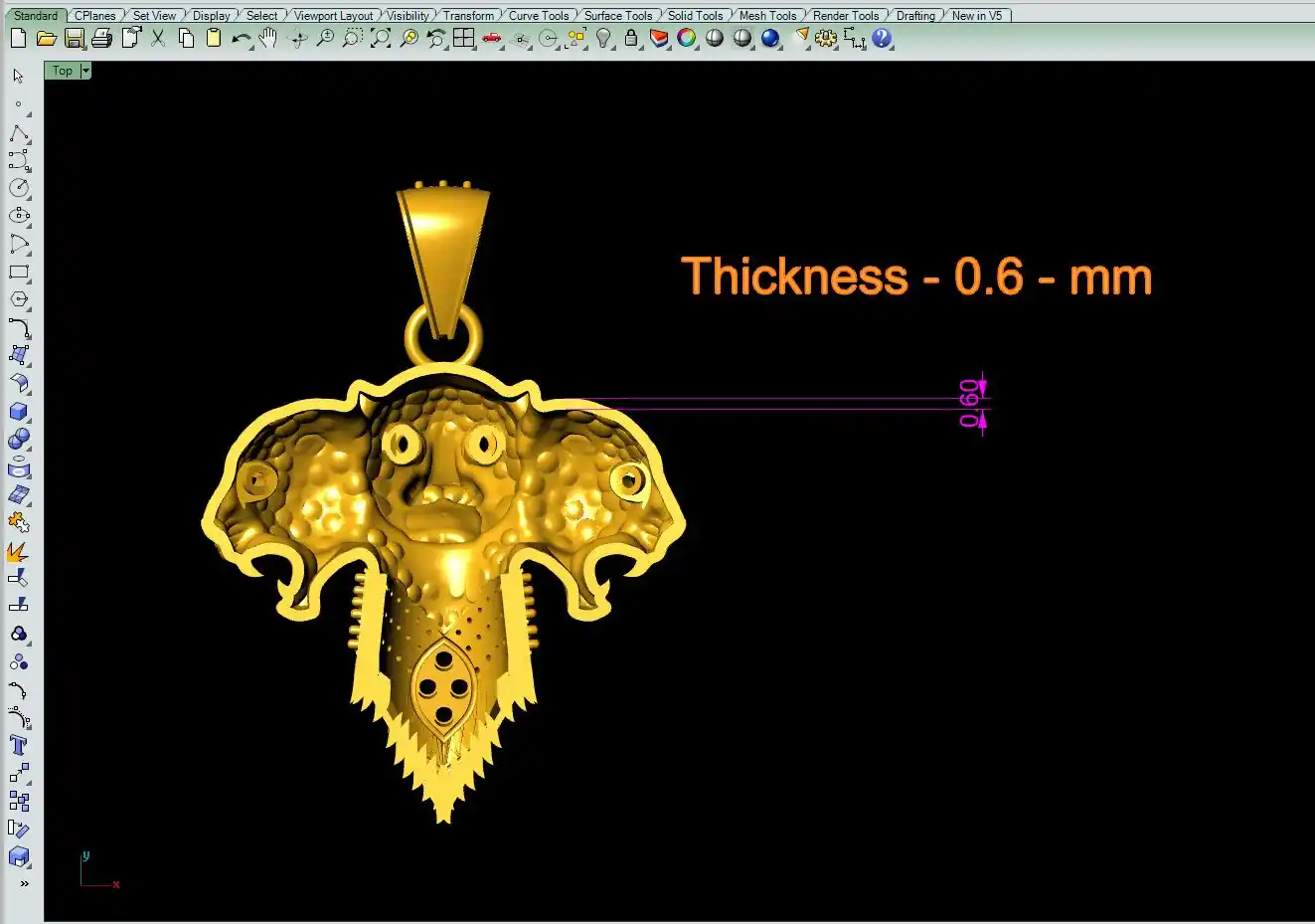This screenshot has width=1315, height=924.
Task: Click the 4 Viewports layout icon
Action: point(463,39)
